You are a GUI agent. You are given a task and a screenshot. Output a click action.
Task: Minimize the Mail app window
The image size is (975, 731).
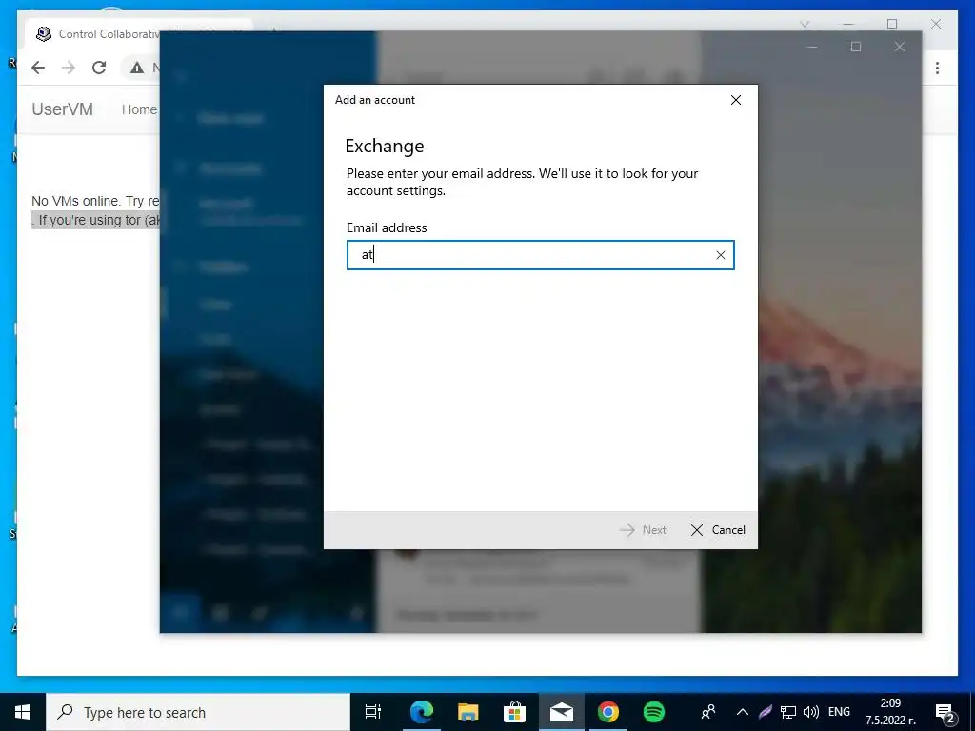pos(811,47)
